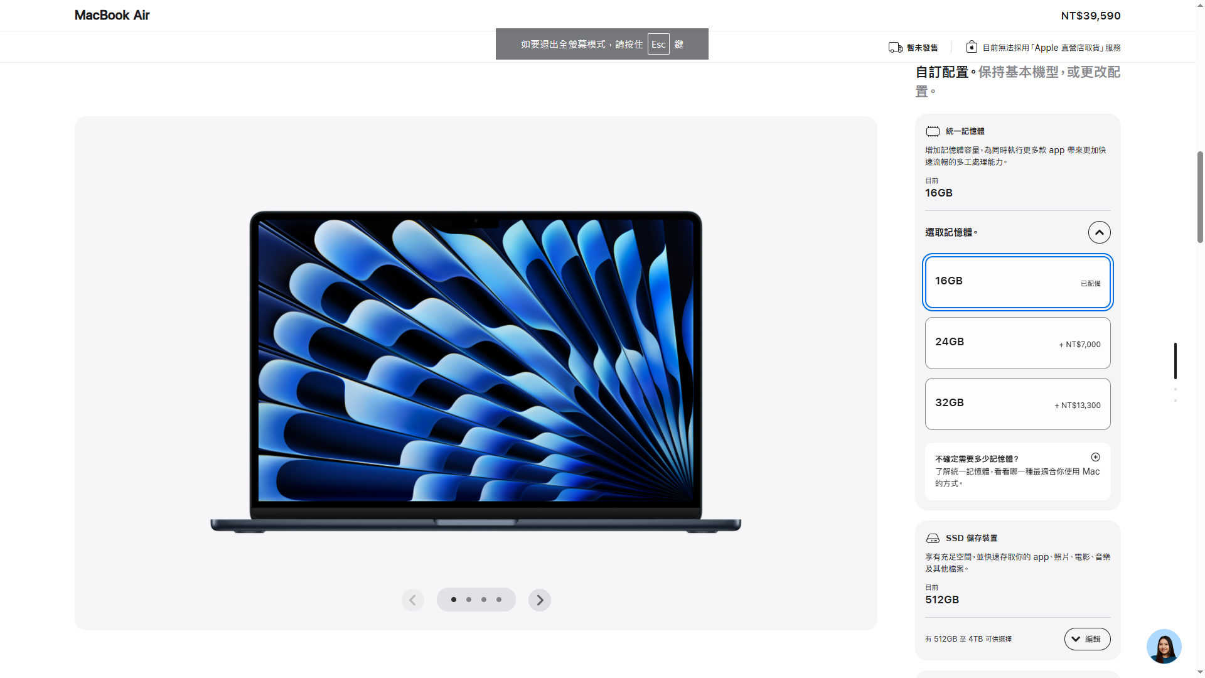Click the Apple Store pickup unavailable link
Viewport: 1205px width, 678px height.
[x=1051, y=48]
